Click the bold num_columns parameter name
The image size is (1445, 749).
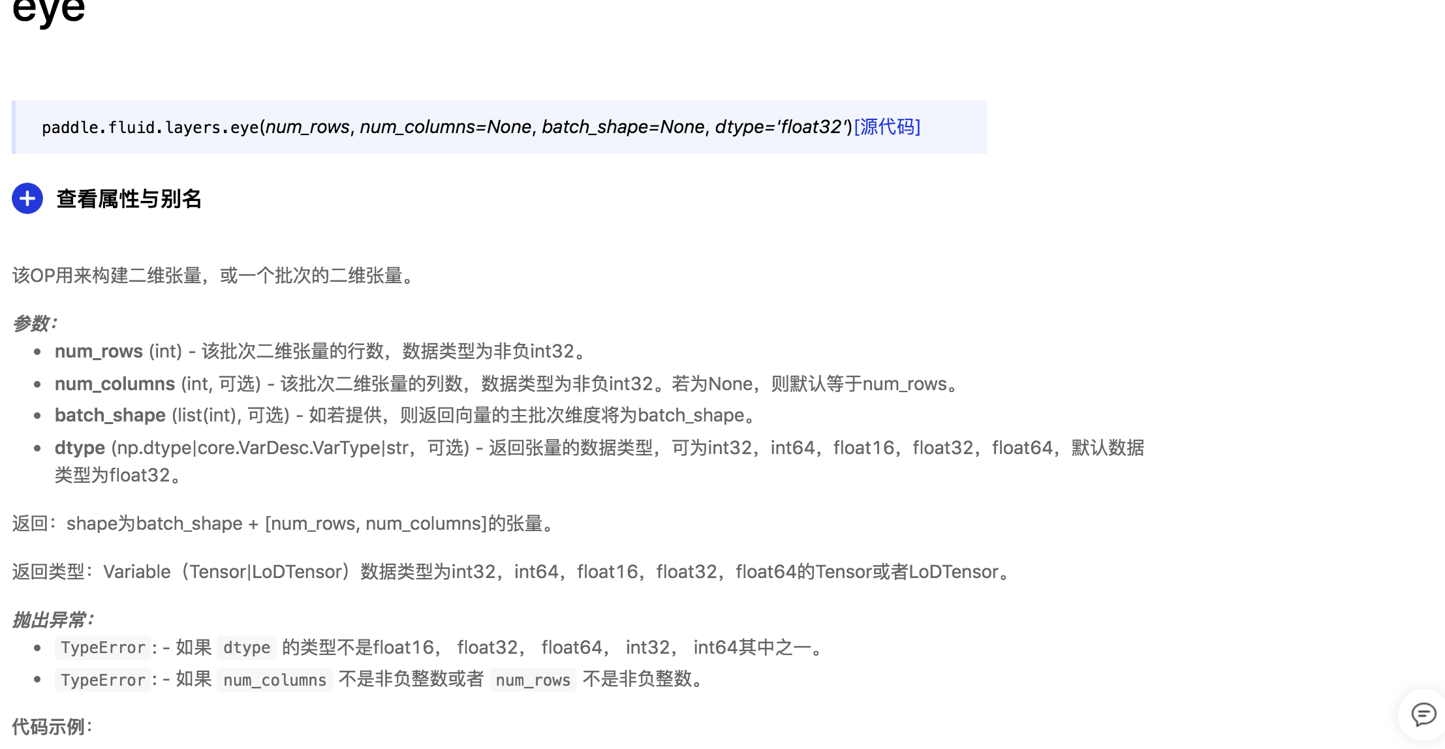click(x=115, y=384)
